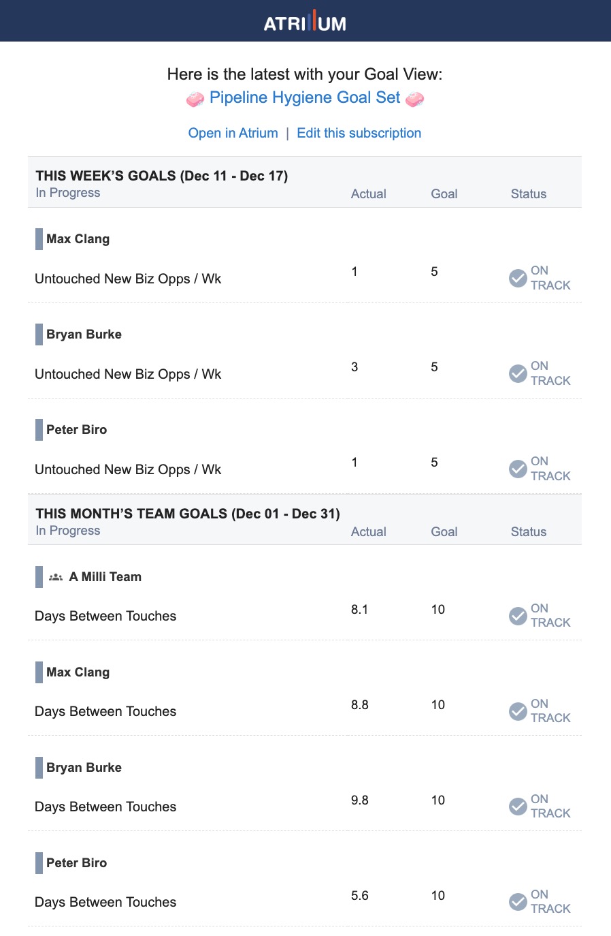Click the Edit this subscription link
Viewport: 611px width, 936px height.
coord(359,133)
